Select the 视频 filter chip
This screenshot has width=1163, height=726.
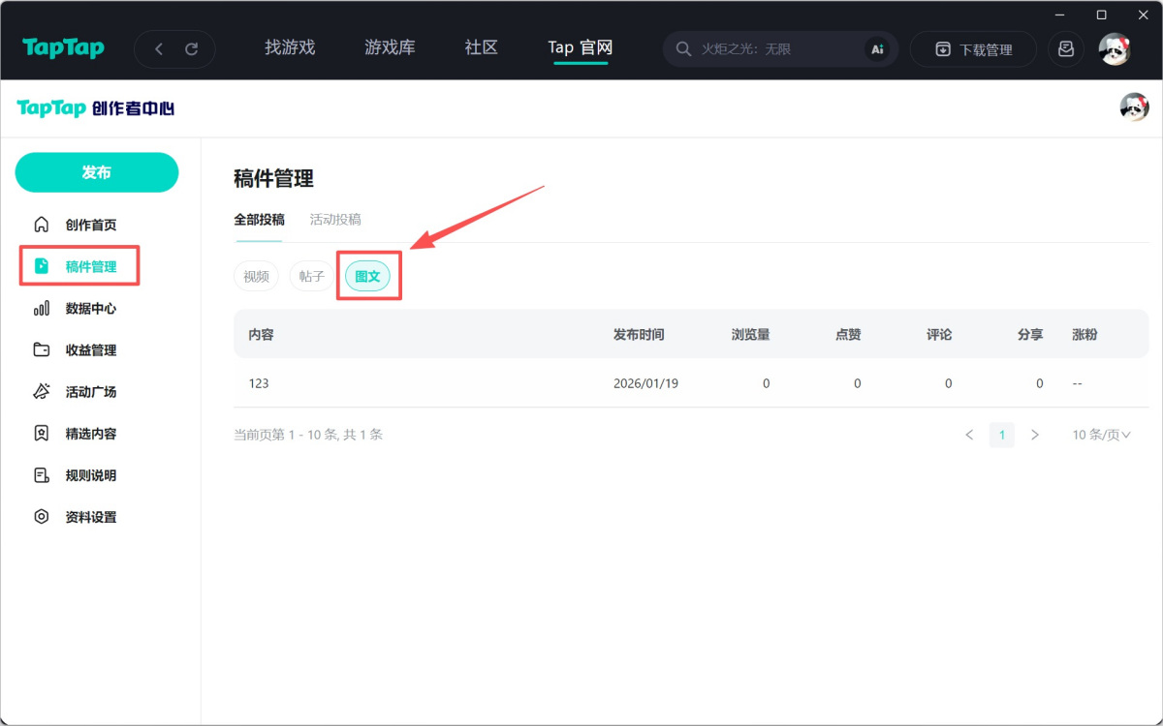click(256, 277)
